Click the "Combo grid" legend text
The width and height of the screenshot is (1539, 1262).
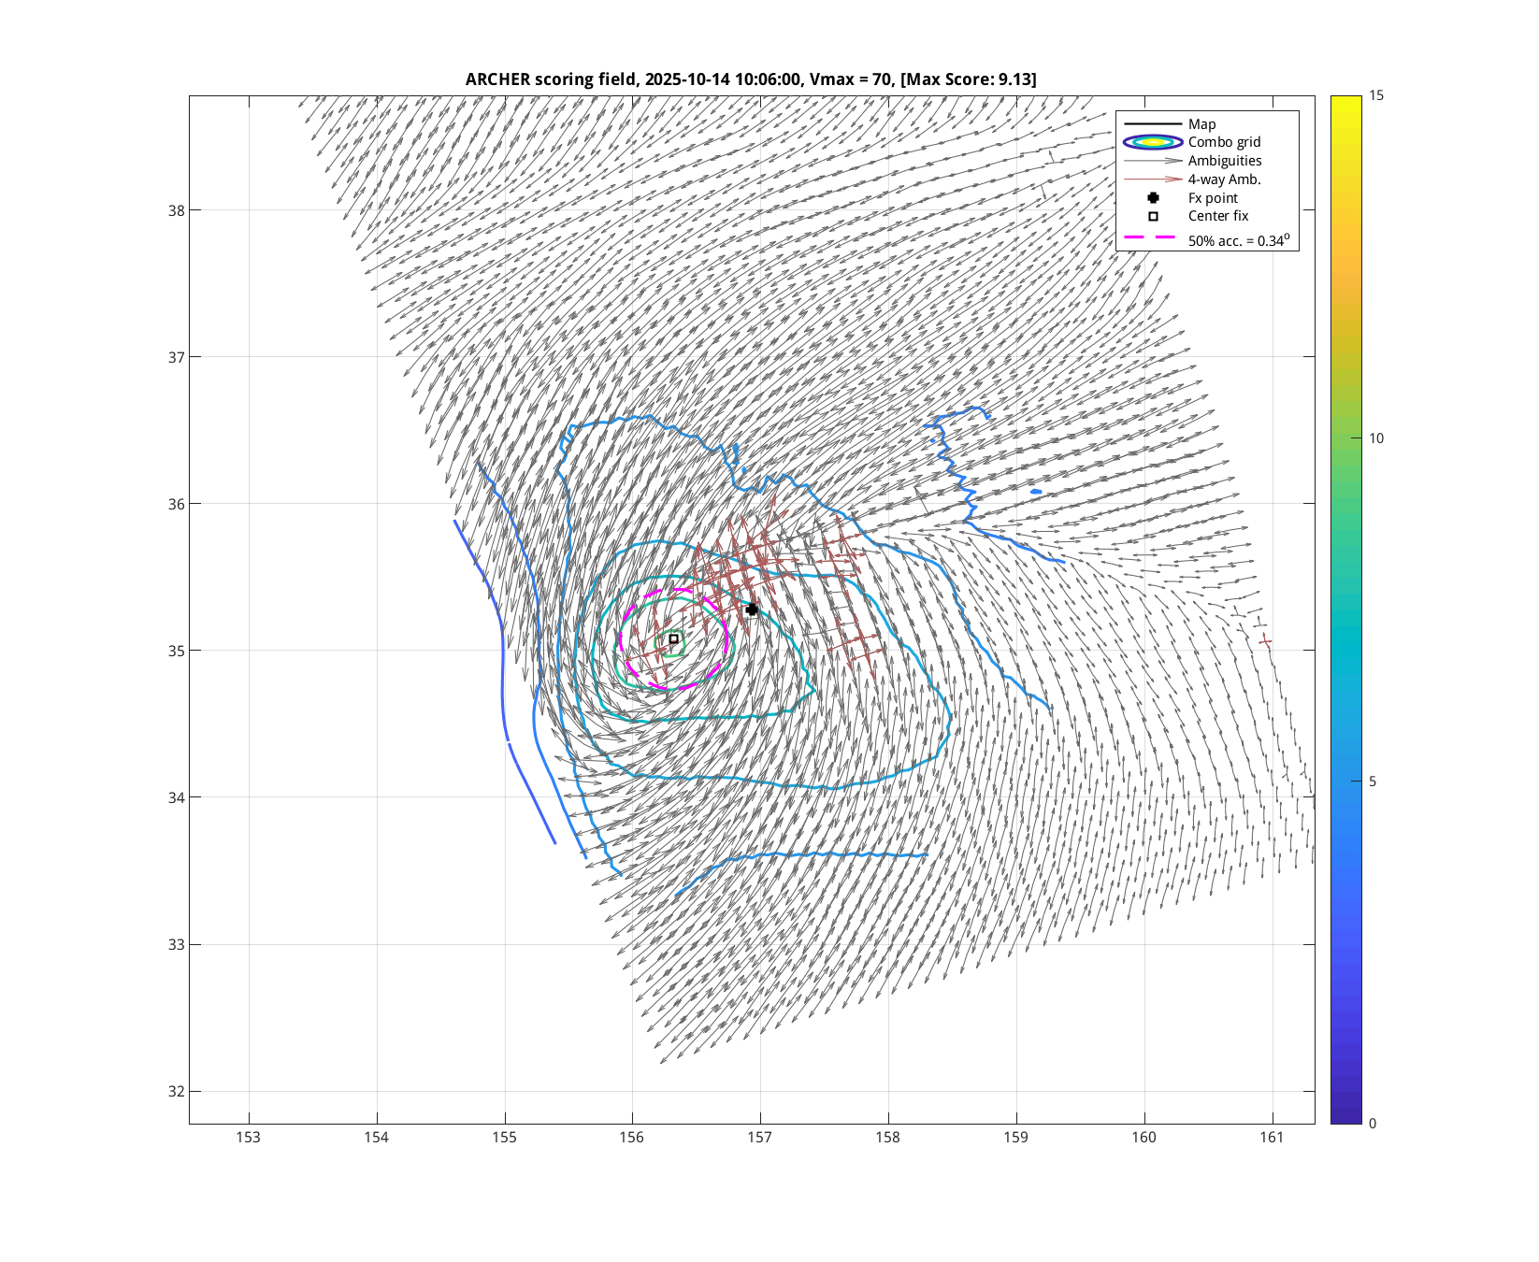[1224, 142]
